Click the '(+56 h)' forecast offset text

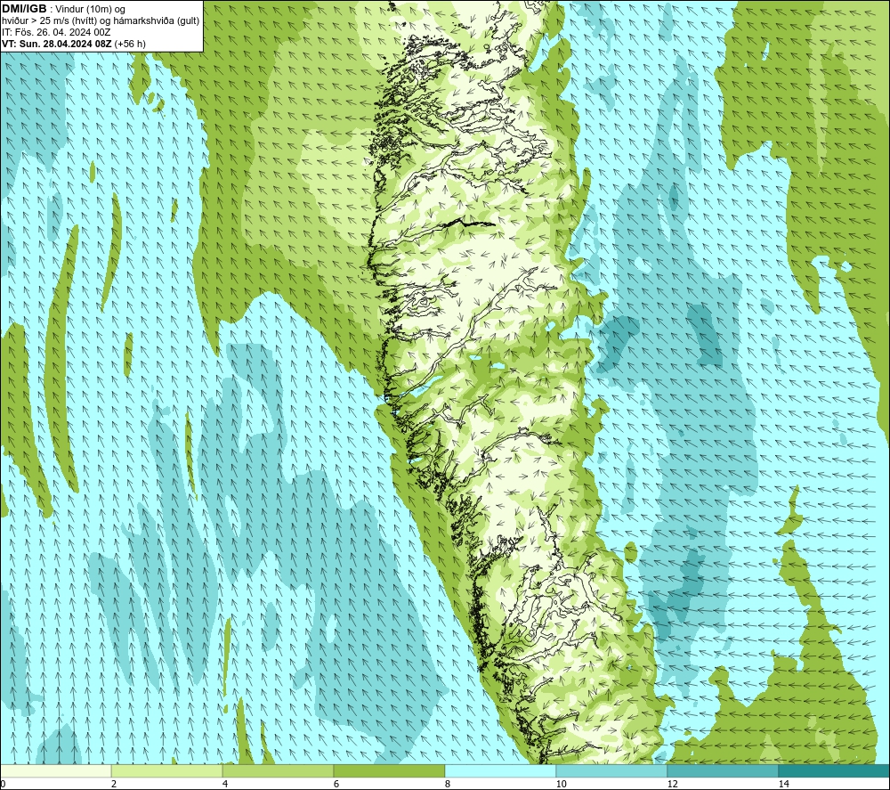tap(130, 44)
